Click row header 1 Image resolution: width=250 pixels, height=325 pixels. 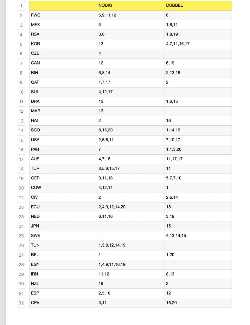[21, 6]
